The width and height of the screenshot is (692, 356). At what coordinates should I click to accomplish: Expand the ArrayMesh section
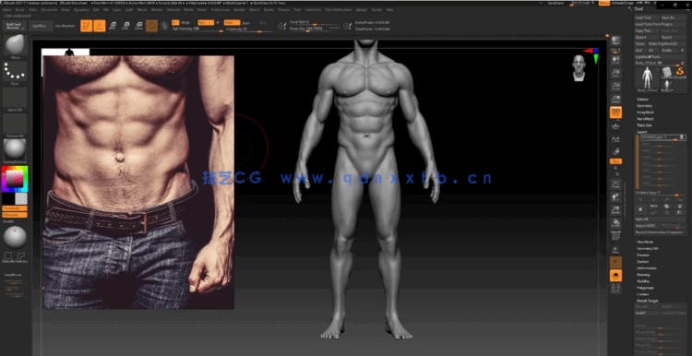pos(645,113)
